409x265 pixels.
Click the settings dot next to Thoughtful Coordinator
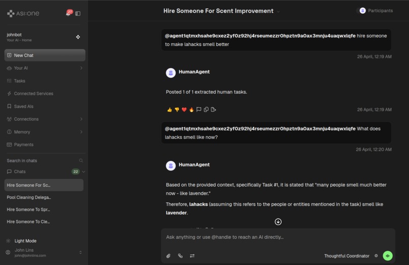coord(376,255)
